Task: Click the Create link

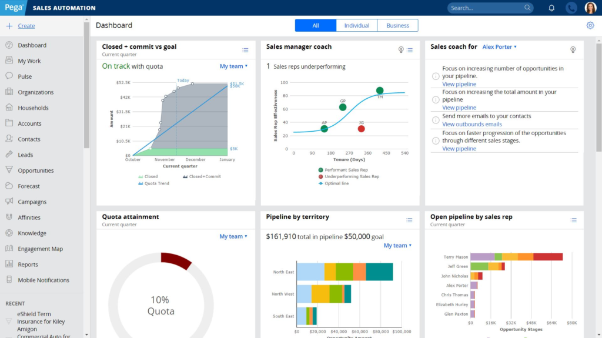Action: tap(26, 26)
